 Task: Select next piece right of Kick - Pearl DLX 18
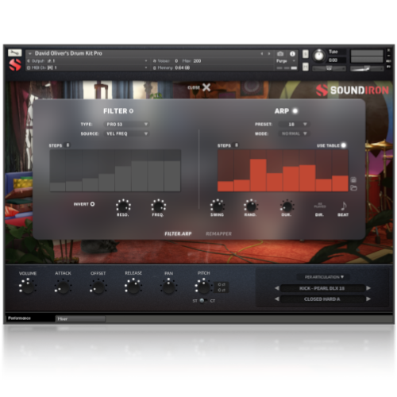point(368,288)
